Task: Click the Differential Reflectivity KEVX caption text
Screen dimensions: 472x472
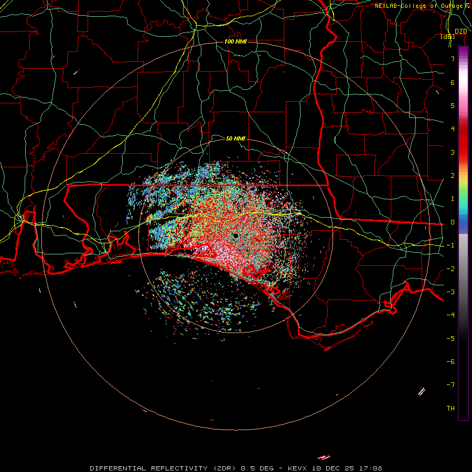Action: [236, 468]
